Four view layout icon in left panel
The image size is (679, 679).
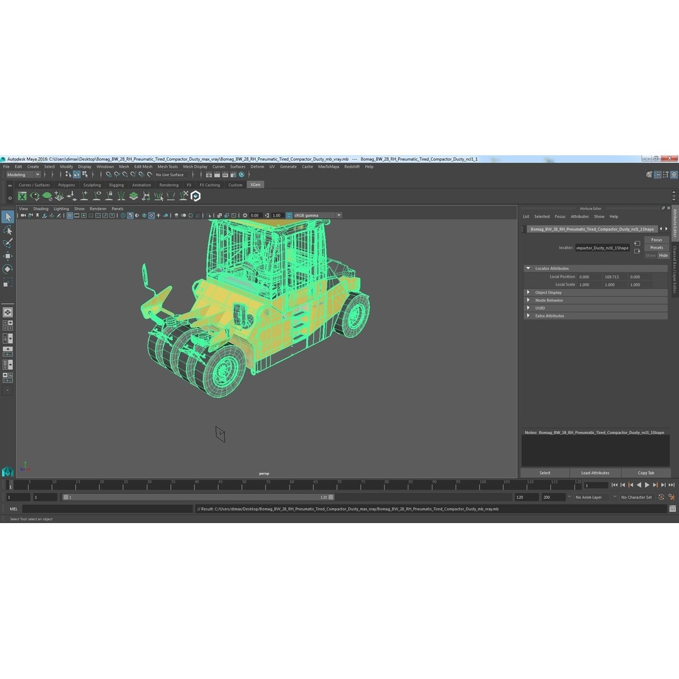(x=8, y=325)
